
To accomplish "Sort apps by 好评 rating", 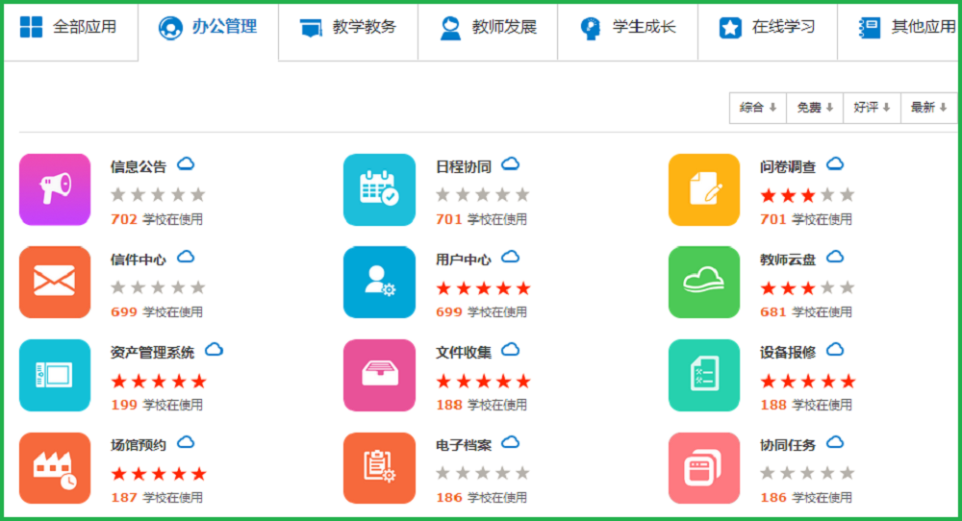I will (872, 108).
